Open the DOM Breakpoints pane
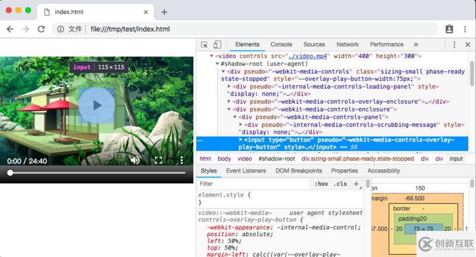 [299, 171]
